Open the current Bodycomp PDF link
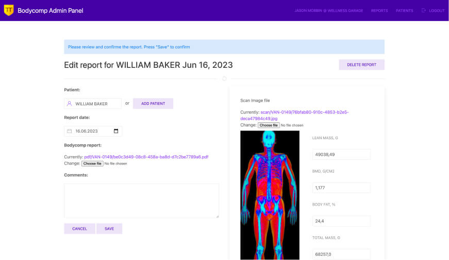Viewport: 449px width, 260px height. tap(146, 157)
